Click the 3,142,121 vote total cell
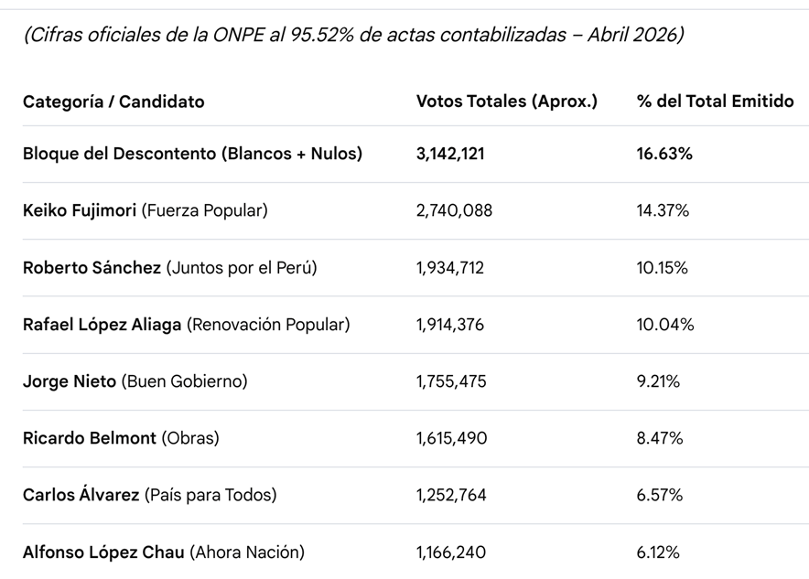Image resolution: width=809 pixels, height=579 pixels. pyautogui.click(x=450, y=154)
